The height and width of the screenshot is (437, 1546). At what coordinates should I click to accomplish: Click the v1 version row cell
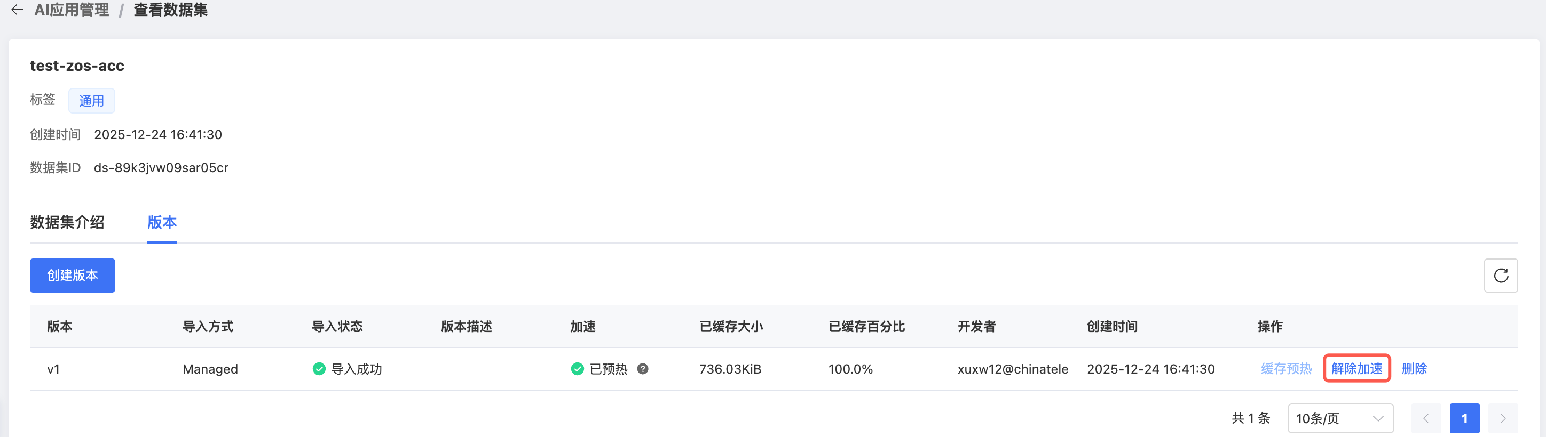(x=53, y=369)
